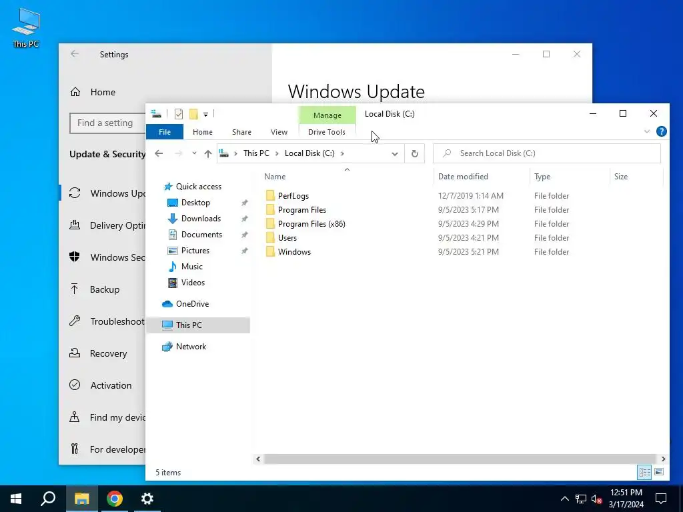Click Find a setting box in Settings

coord(107,123)
